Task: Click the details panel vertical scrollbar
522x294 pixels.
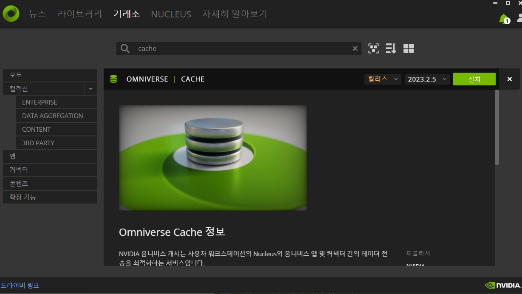Action: 497,127
